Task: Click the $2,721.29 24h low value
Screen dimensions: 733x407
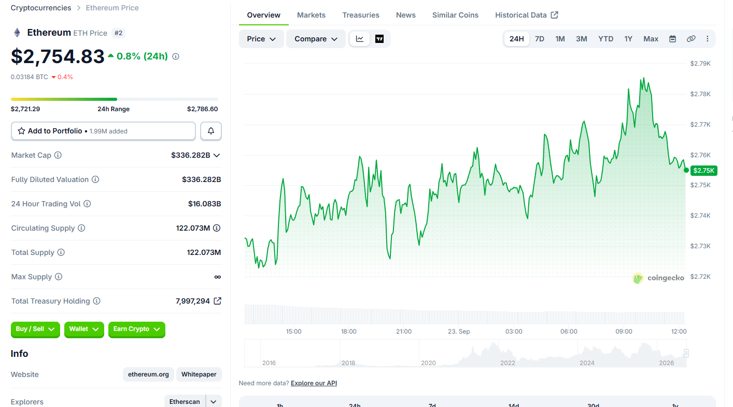Action: 25,109
